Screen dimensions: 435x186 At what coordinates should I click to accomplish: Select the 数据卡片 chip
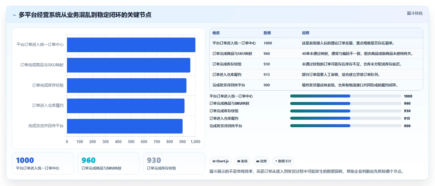[283, 161]
